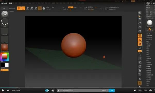Select the Scale transform icon
Viewport: 155px width, 93px height.
point(32,8)
